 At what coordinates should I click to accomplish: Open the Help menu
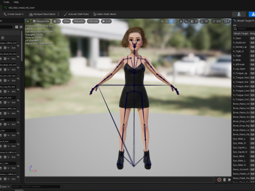tap(16, 2)
